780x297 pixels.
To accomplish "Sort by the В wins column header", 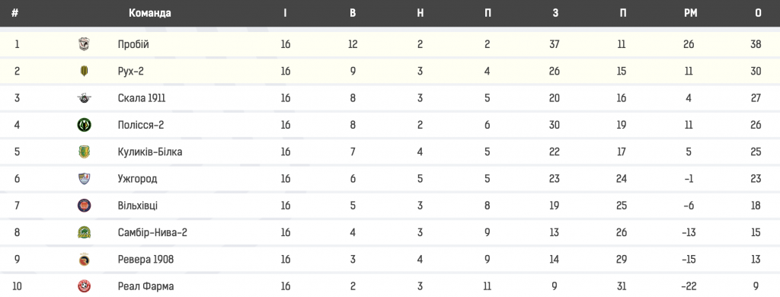I will click(353, 14).
